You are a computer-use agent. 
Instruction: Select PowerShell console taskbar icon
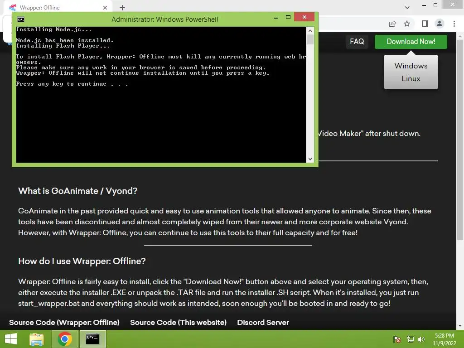(92, 339)
